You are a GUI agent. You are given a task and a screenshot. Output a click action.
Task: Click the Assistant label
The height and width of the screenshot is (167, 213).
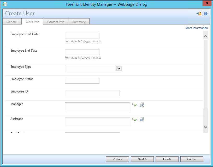[x=16, y=119]
